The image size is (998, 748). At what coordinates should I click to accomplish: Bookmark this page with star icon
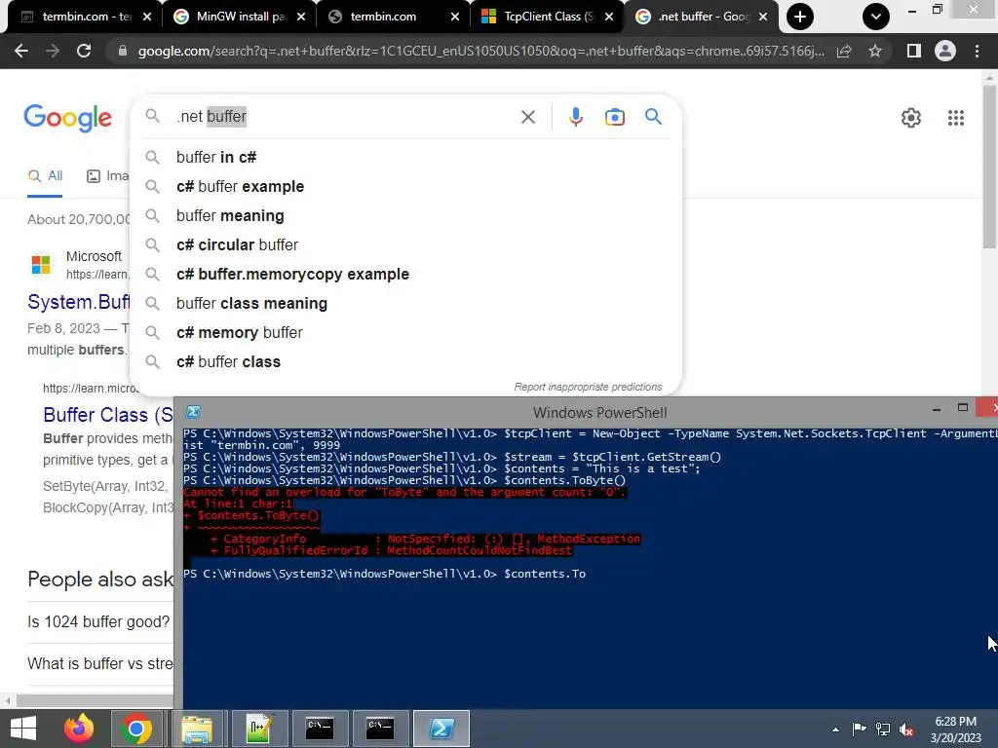[x=875, y=51]
